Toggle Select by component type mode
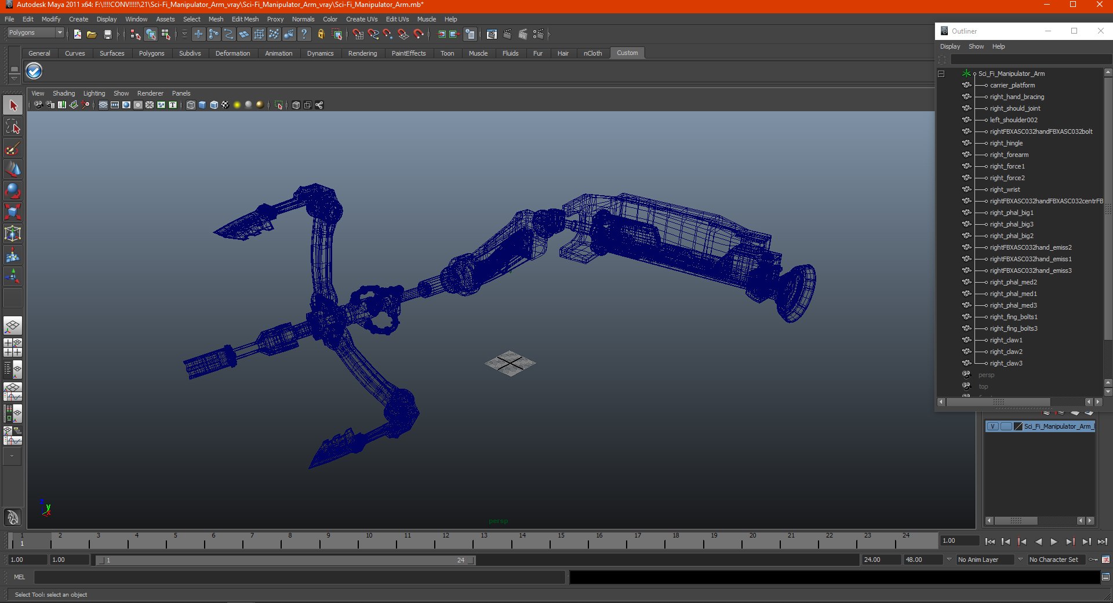Viewport: 1113px width, 603px height. coord(166,35)
